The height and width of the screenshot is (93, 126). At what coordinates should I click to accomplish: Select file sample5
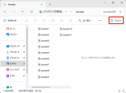click(x=44, y=53)
